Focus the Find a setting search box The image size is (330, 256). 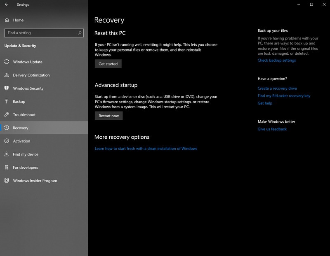pyautogui.click(x=44, y=33)
